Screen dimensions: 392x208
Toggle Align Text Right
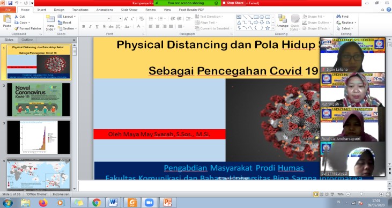point(164,26)
